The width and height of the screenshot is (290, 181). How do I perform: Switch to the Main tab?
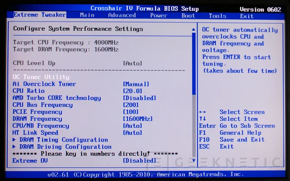point(87,15)
